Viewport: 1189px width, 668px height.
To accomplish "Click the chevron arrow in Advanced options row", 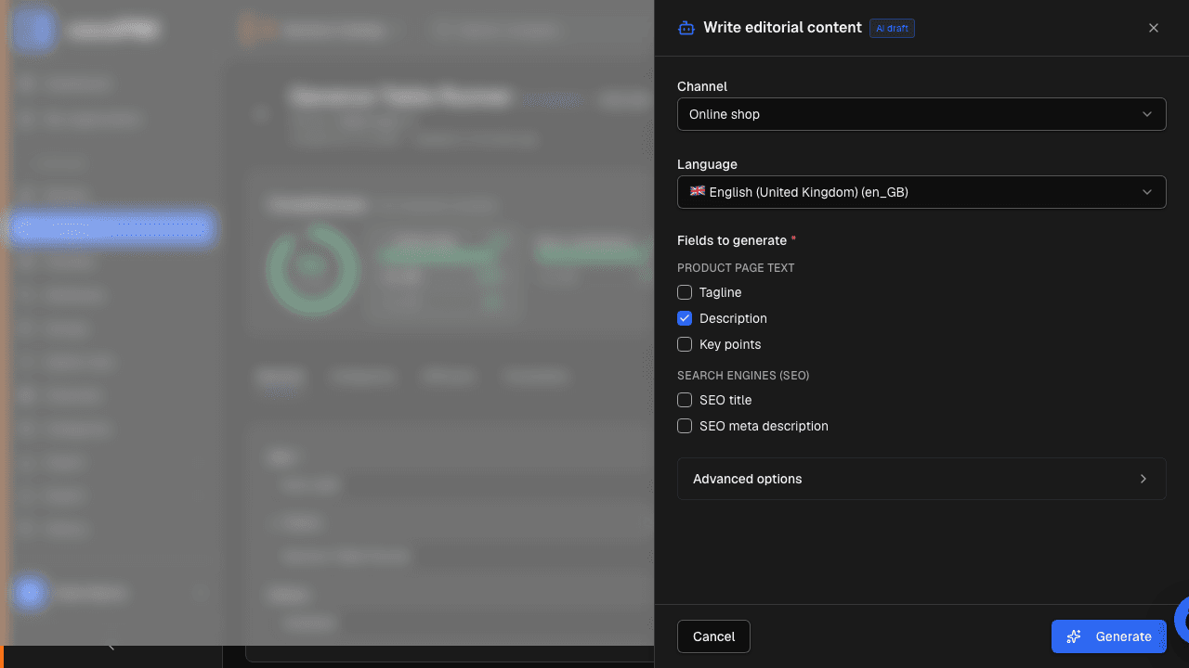I will pyautogui.click(x=1143, y=479).
